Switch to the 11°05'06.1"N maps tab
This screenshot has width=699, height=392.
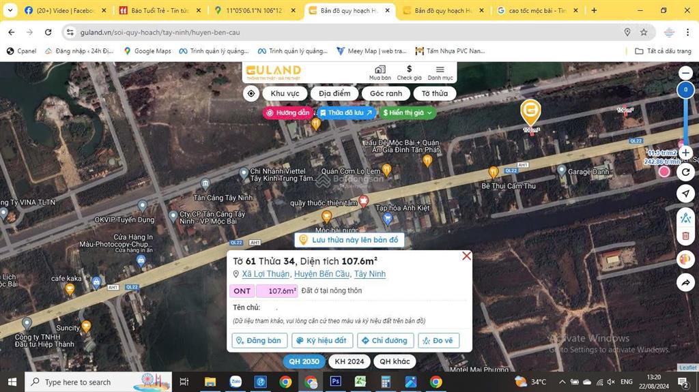click(255, 10)
